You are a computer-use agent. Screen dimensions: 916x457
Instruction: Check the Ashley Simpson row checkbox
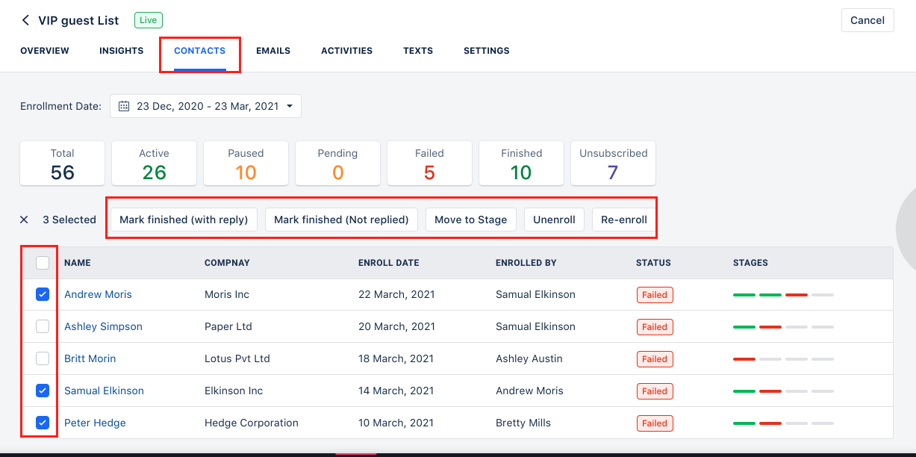(x=43, y=326)
